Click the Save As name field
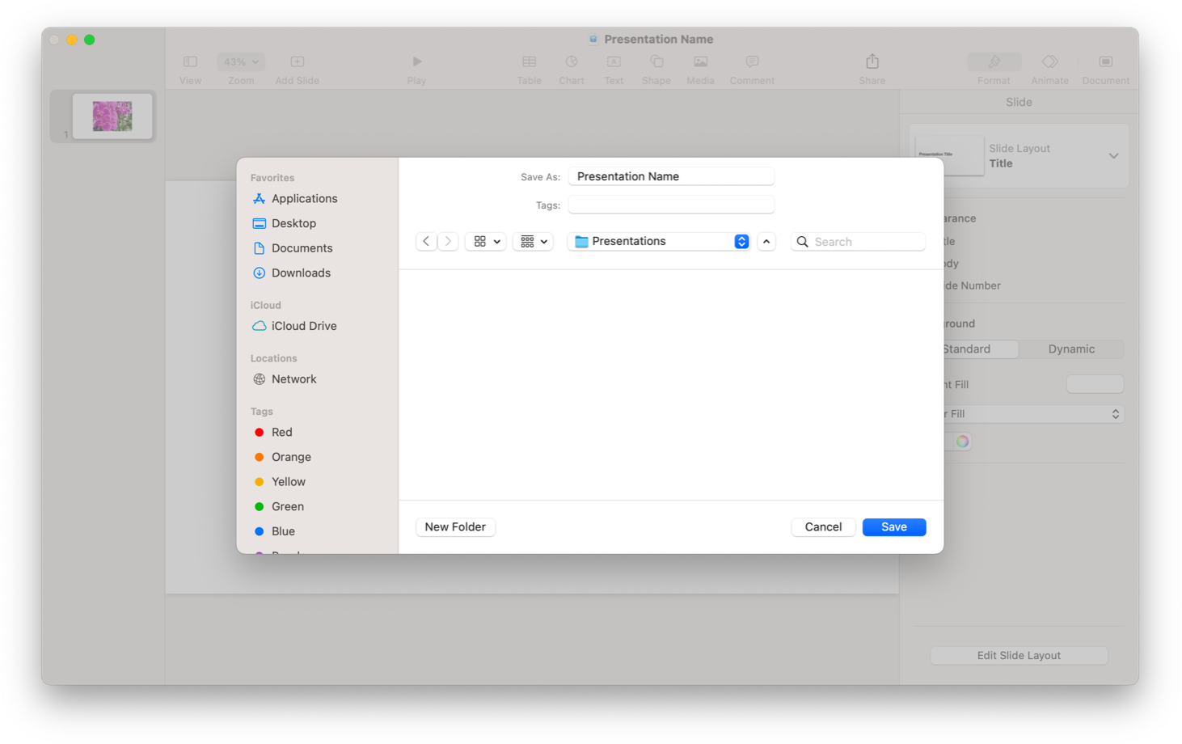The image size is (1182, 744). click(x=671, y=176)
